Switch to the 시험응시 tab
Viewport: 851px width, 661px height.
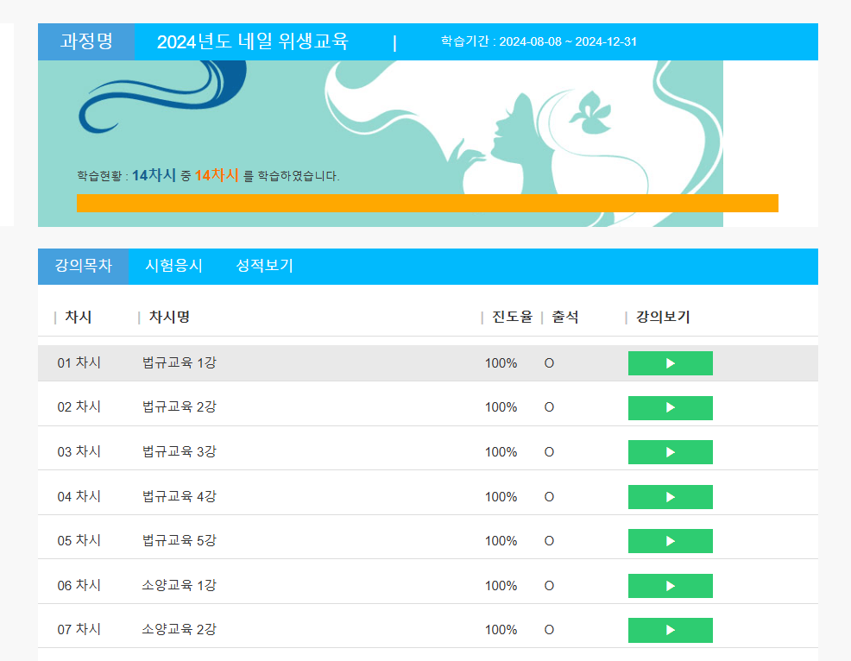175,266
